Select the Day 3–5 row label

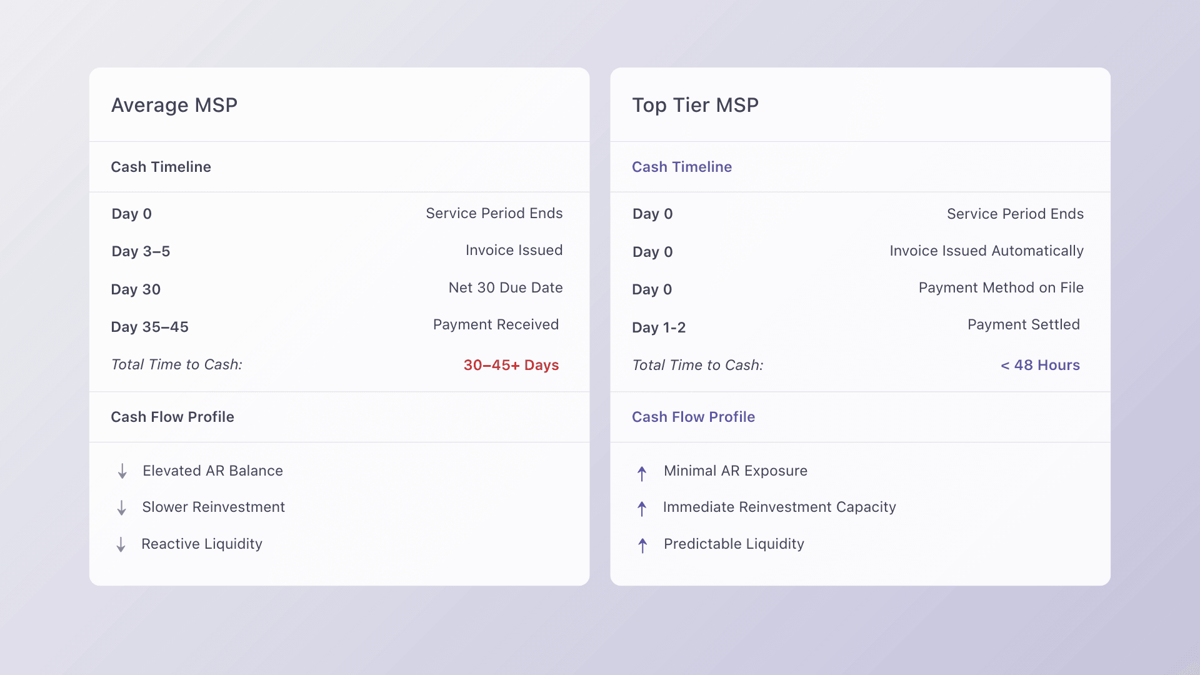click(141, 251)
